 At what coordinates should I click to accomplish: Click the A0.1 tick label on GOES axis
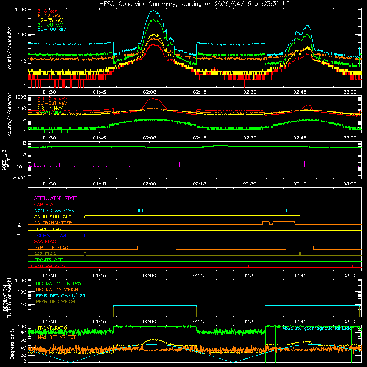(x=21, y=167)
